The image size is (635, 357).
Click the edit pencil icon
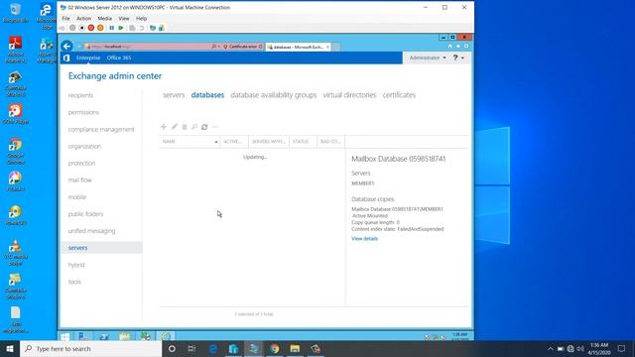[x=175, y=127]
